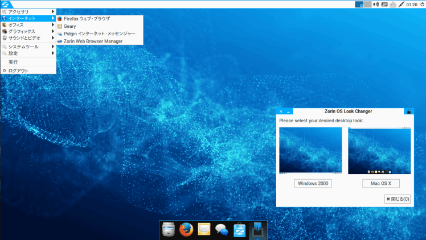Minimize the Zorin OS Look Changer window

(x=289, y=111)
